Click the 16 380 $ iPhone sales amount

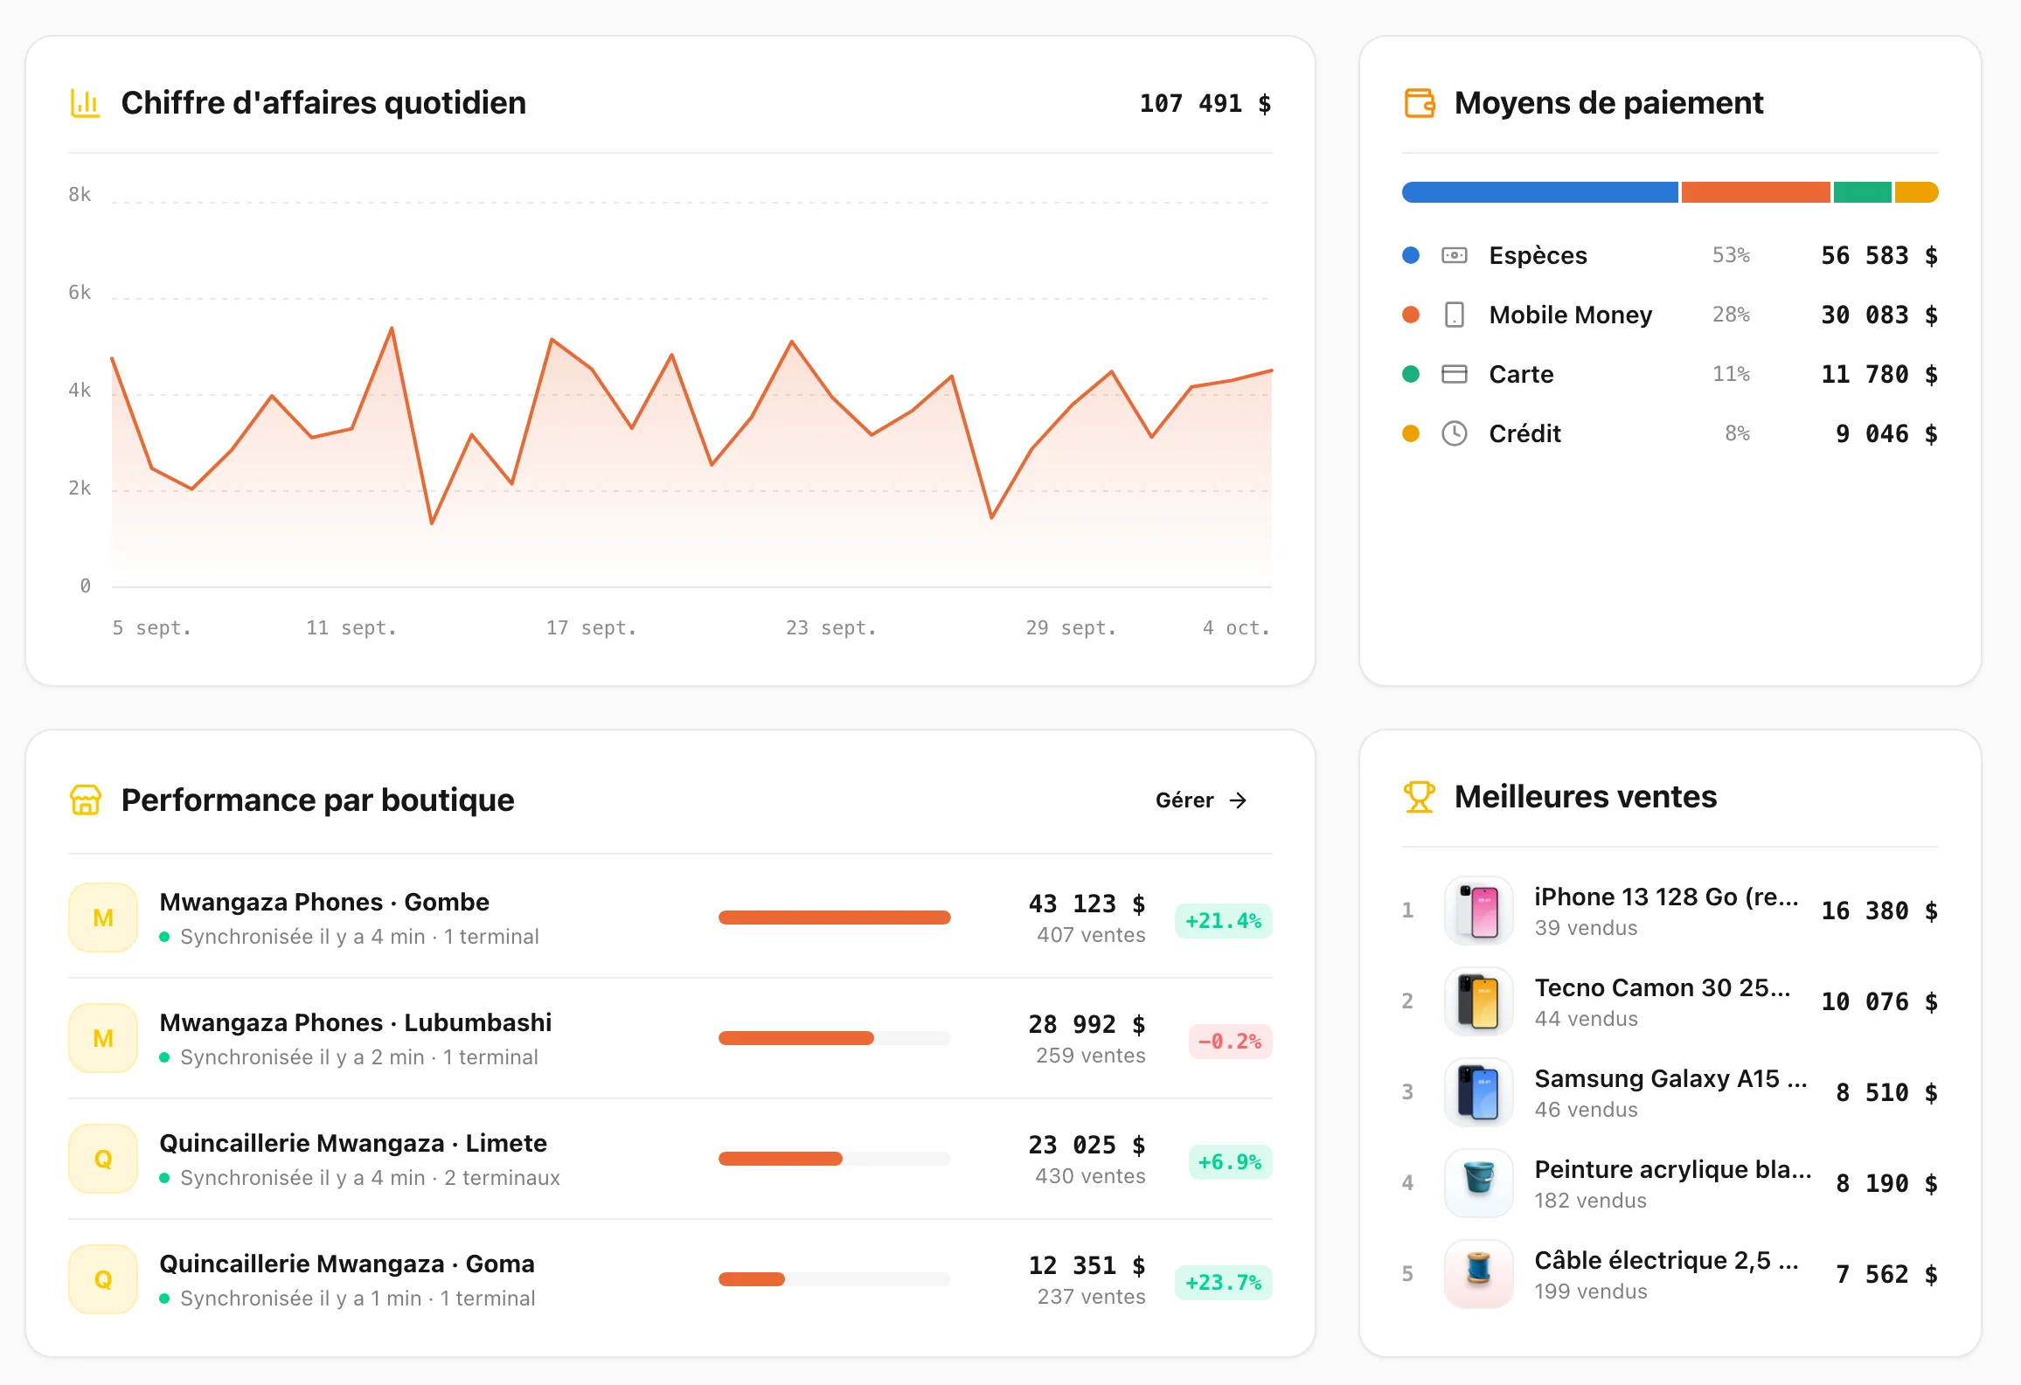1879,911
